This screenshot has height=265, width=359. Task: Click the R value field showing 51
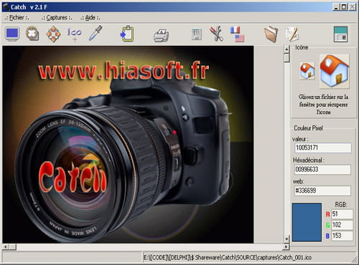click(x=342, y=214)
